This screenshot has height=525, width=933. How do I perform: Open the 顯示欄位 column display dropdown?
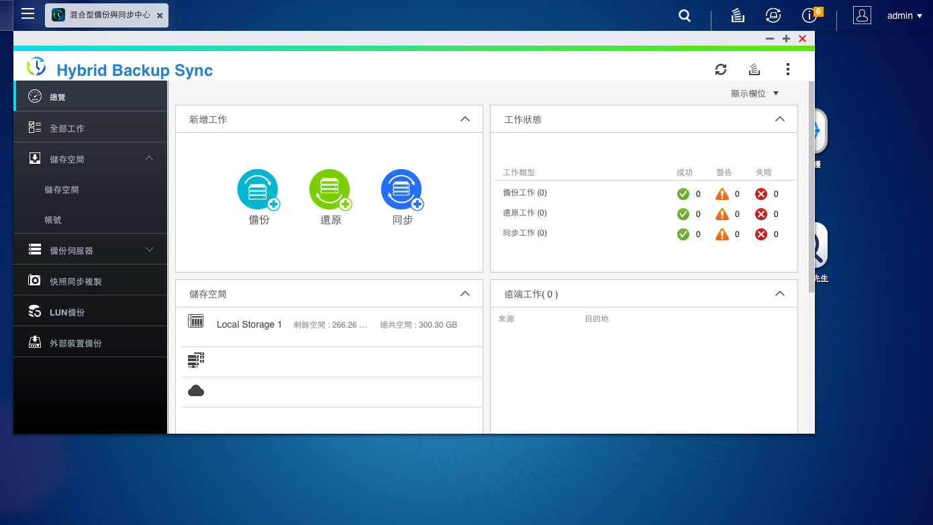coord(754,93)
